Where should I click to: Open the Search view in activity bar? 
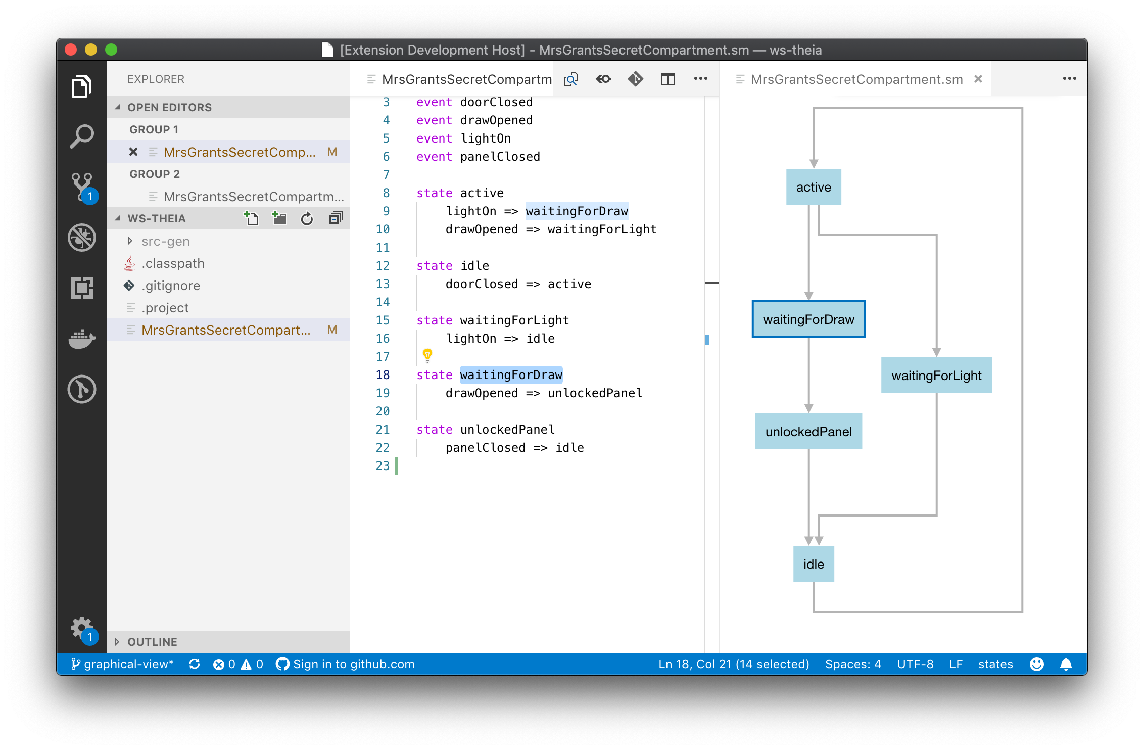click(82, 136)
